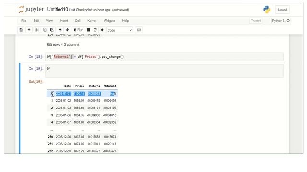Cut selected cells with scissors icon
This screenshot has height=172, width=307.
click(x=37, y=30)
